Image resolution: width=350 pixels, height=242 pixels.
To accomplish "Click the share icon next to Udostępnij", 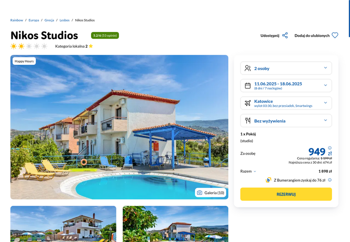I will (x=285, y=35).
